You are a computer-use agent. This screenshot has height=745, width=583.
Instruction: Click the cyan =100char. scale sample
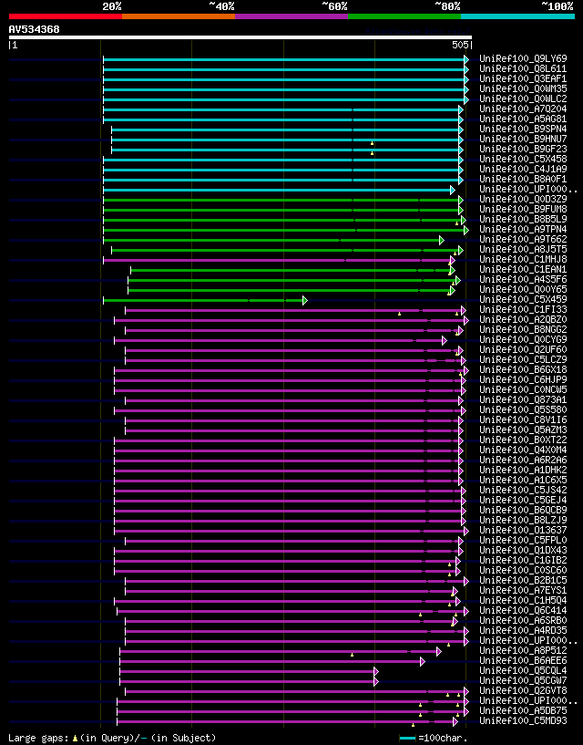[x=408, y=739]
